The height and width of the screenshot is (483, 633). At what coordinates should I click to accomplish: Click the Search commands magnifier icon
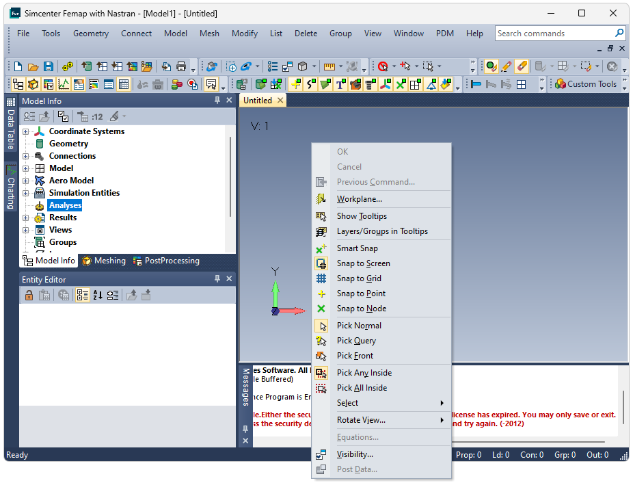(x=619, y=33)
